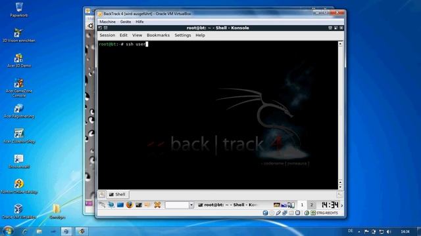Click the flag system tray icon in BackTrack panel

click(276, 205)
